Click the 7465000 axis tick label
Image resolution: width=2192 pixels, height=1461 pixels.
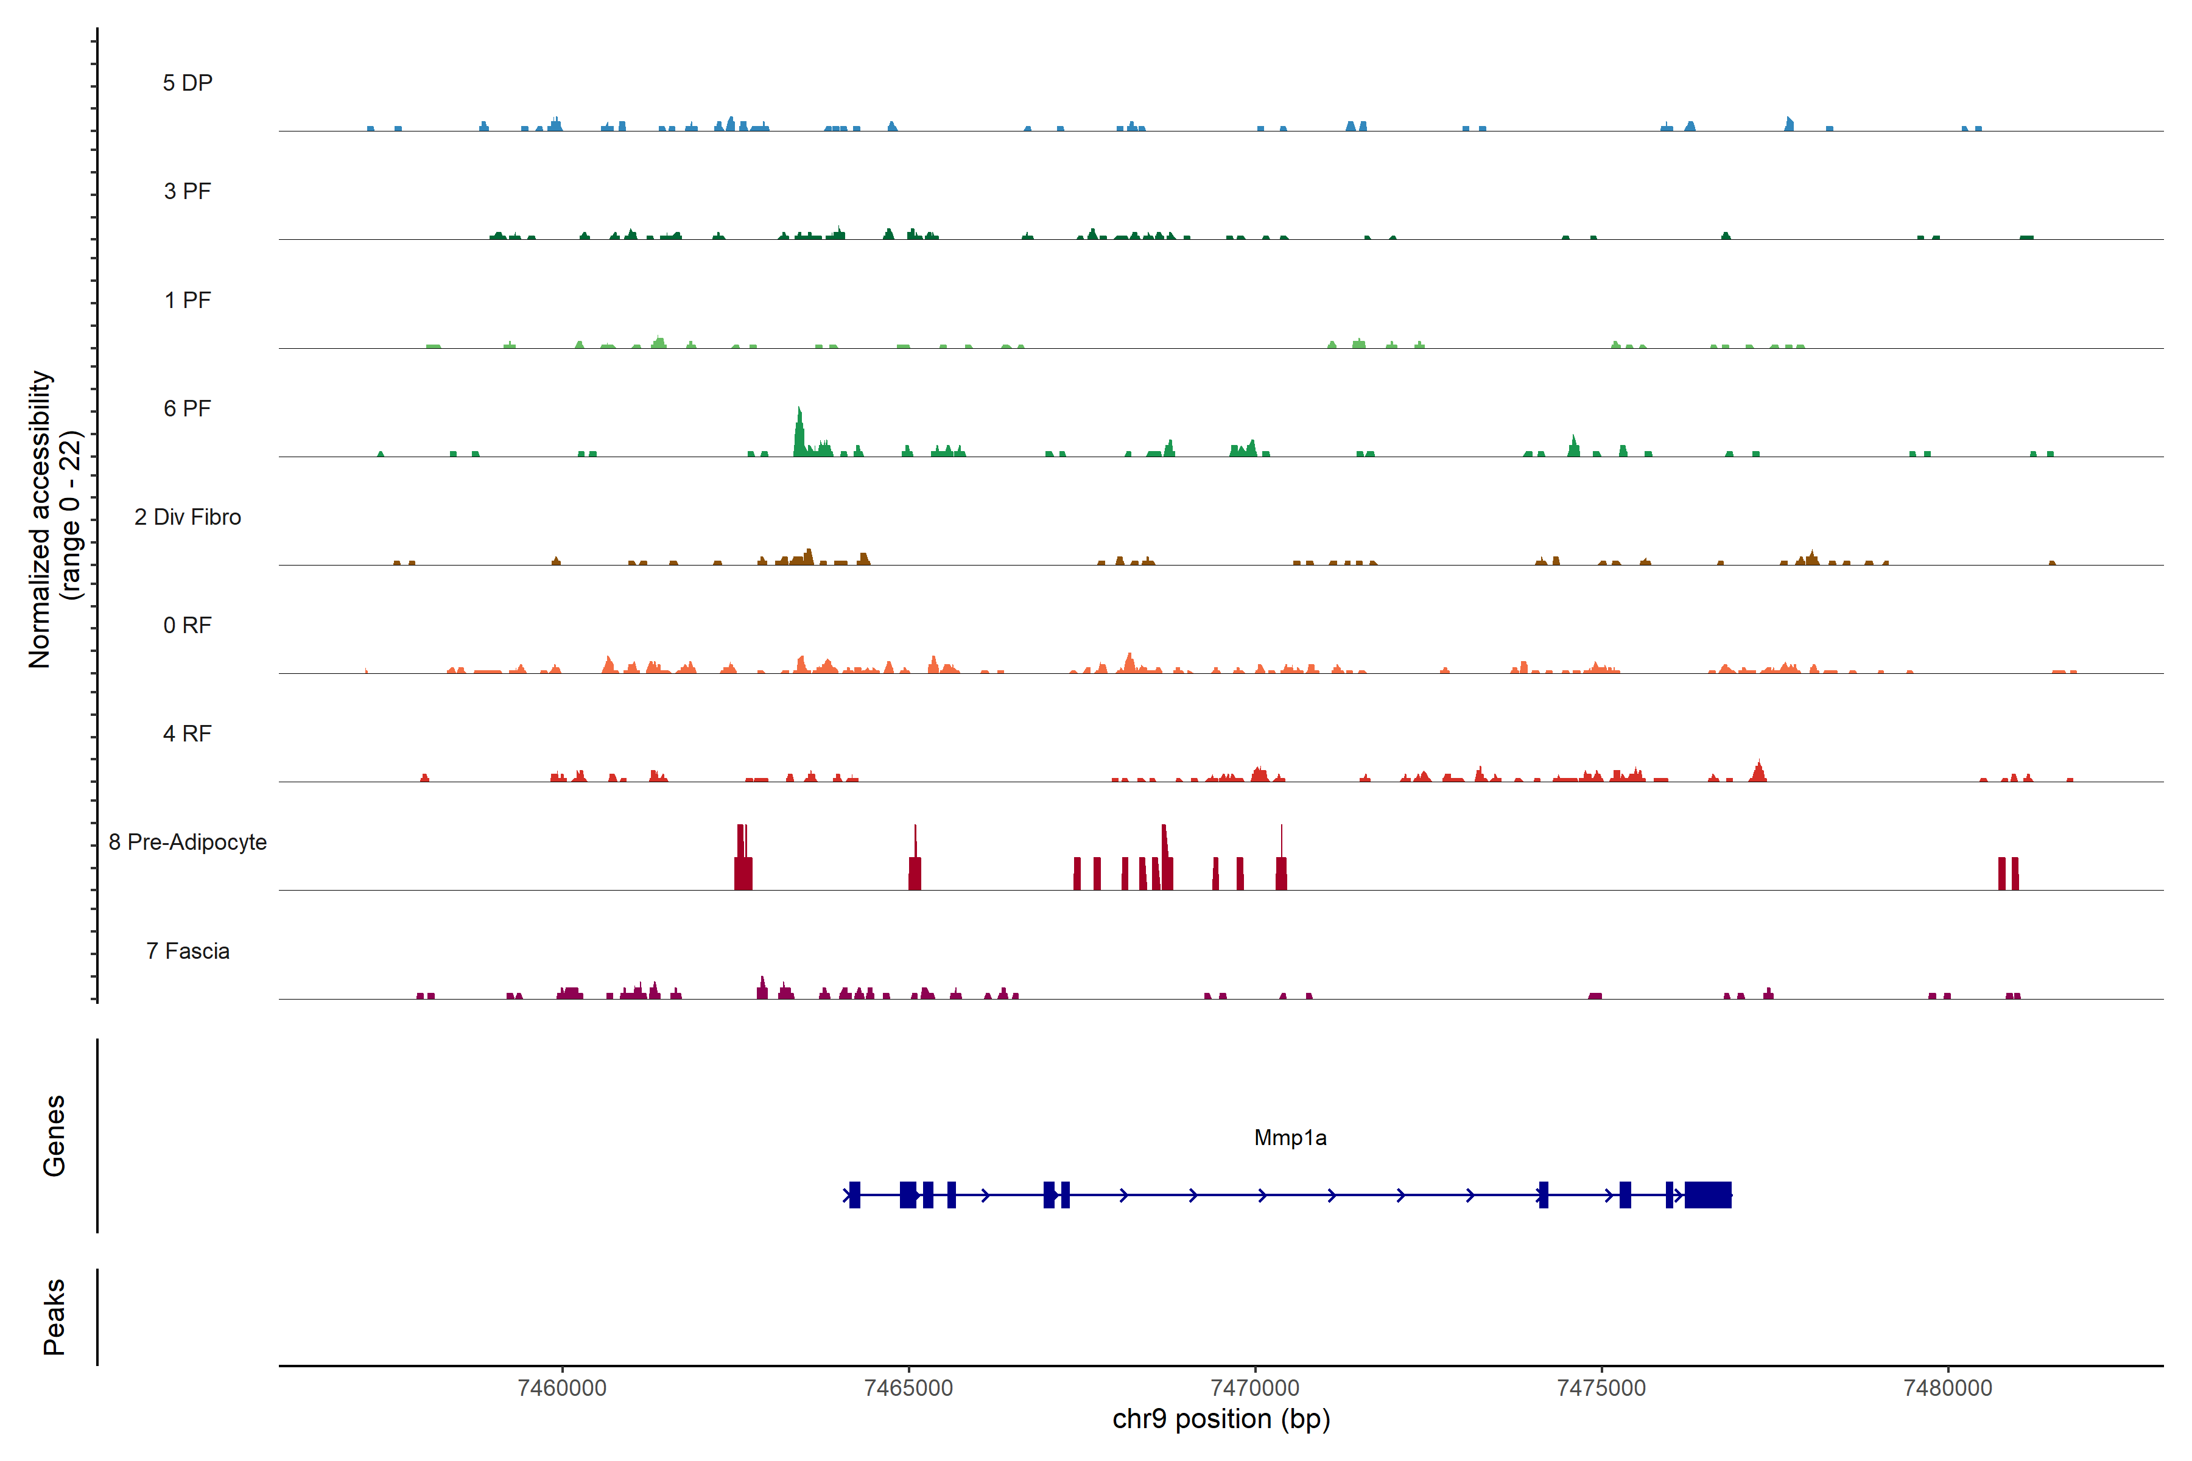(908, 1387)
